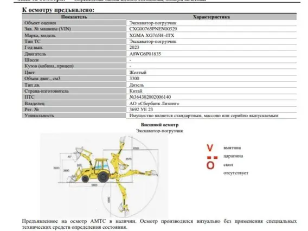The image size is (308, 231).
Task: Click the 'Тип дв.' row label
Action: tap(32, 85)
